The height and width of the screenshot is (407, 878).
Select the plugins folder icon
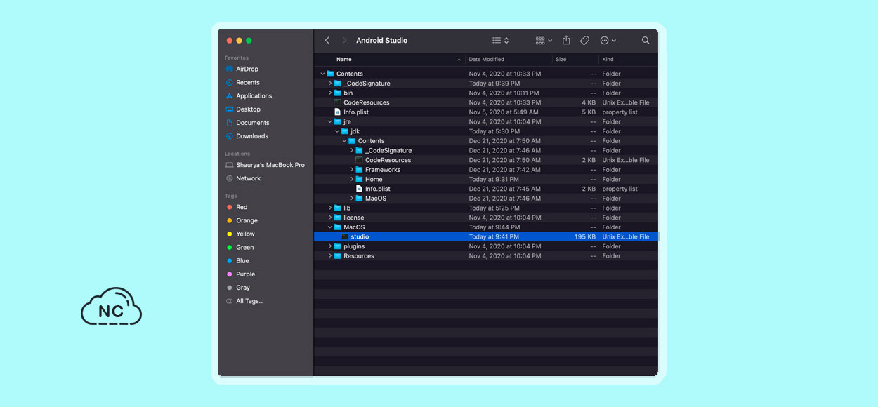(x=338, y=246)
